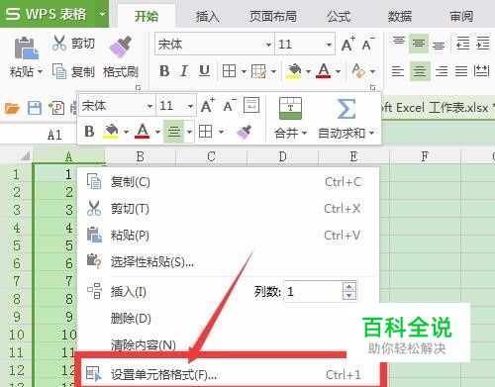Toggle Bold in the ribbon
The image size is (495, 387).
(164, 71)
